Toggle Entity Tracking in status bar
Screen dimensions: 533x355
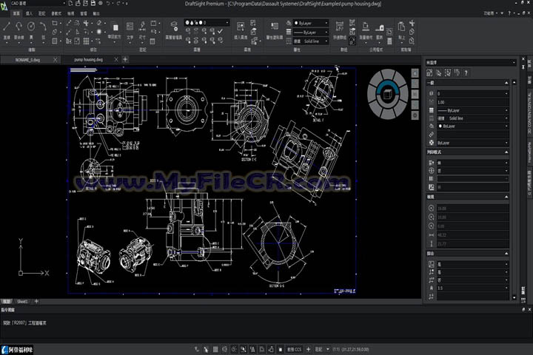click(252, 349)
